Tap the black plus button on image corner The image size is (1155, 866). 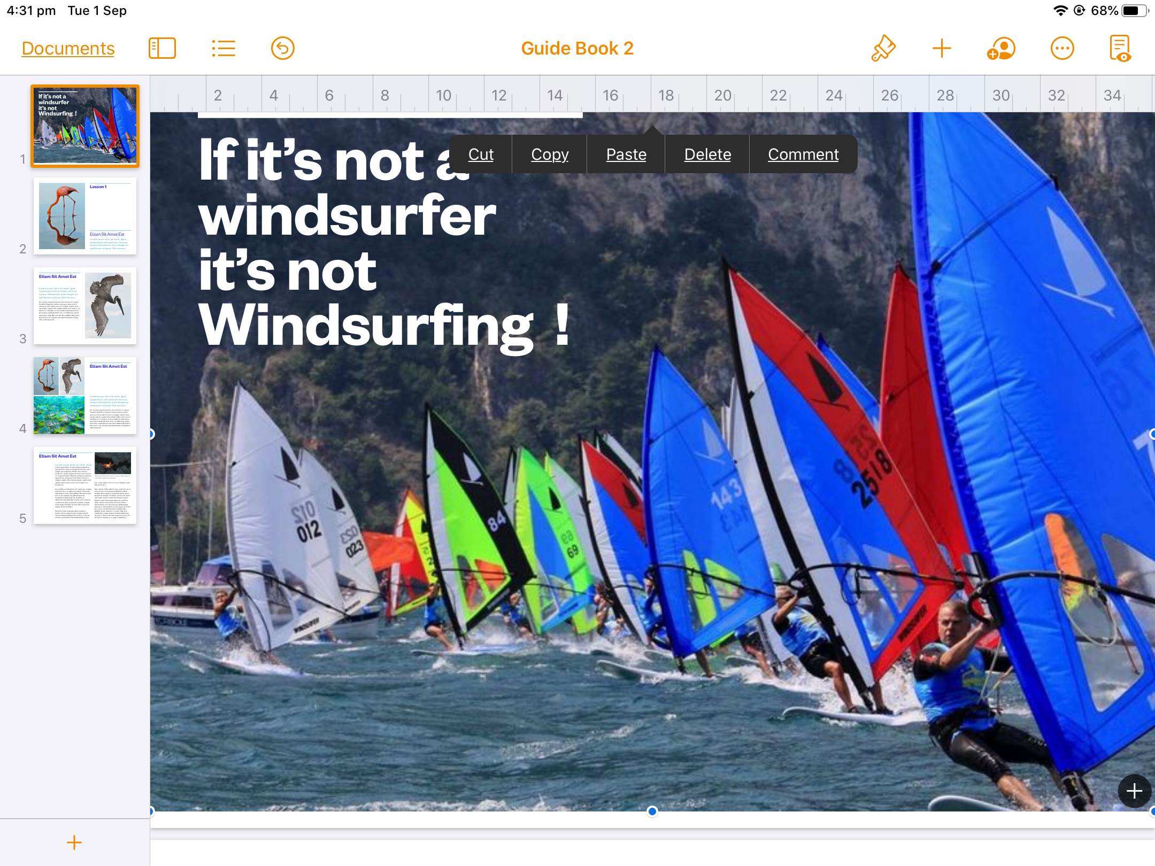click(1134, 791)
